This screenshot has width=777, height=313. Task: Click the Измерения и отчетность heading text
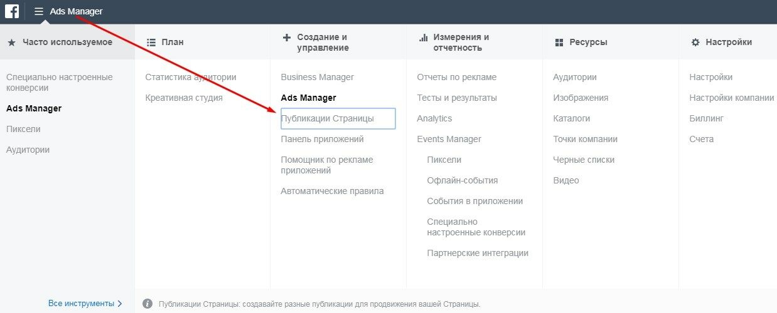(x=461, y=42)
